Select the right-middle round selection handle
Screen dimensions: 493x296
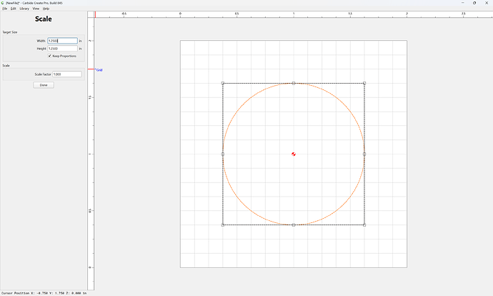[x=364, y=154]
